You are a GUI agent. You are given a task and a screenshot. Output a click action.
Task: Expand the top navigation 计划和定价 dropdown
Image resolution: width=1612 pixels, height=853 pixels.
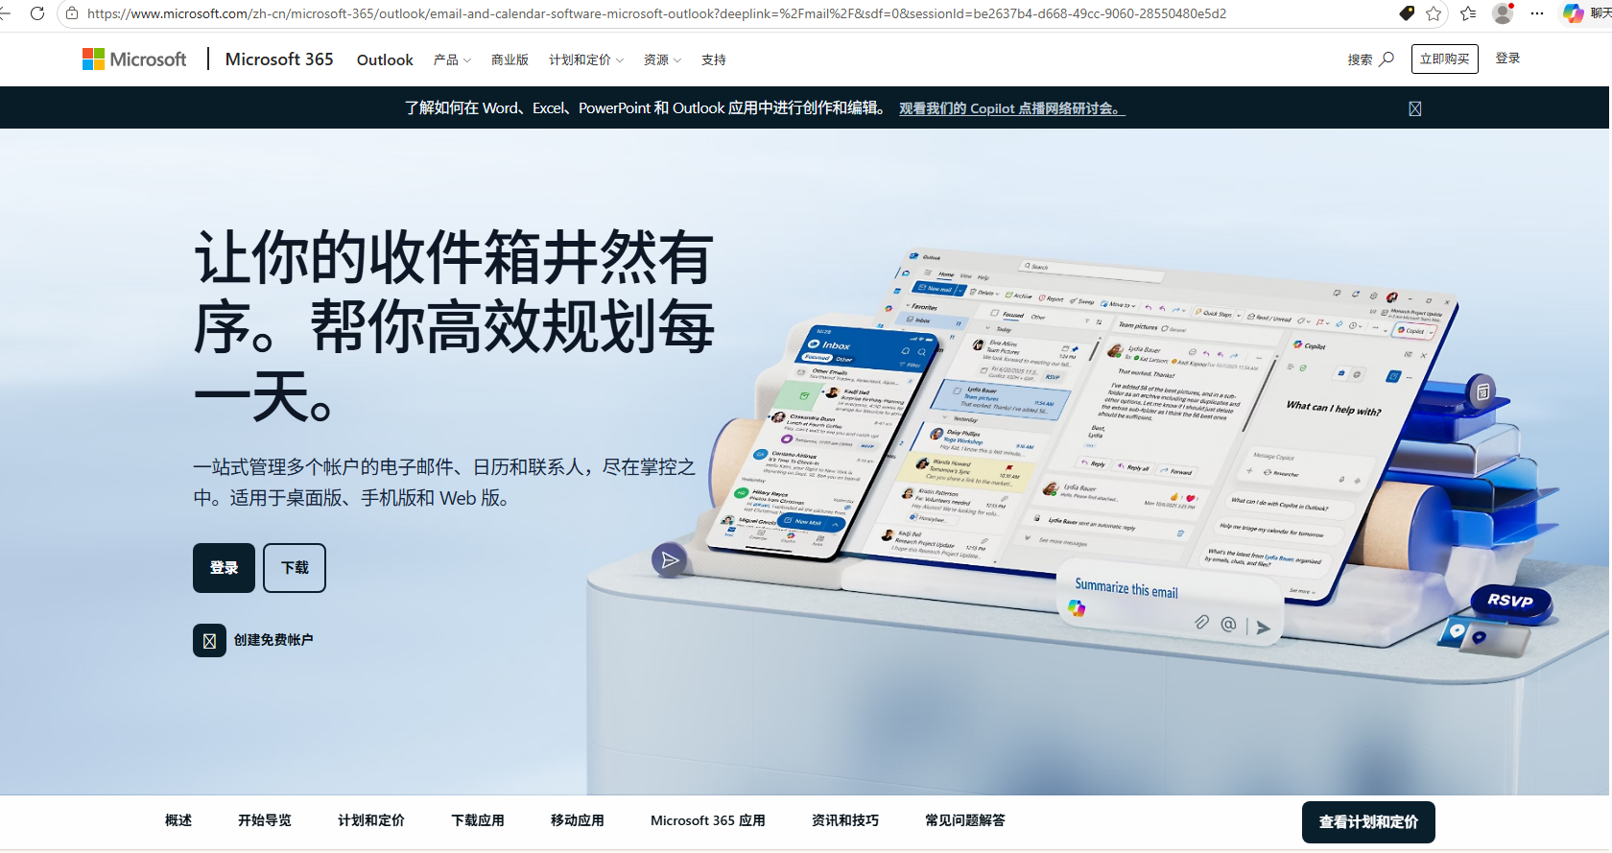tap(586, 59)
